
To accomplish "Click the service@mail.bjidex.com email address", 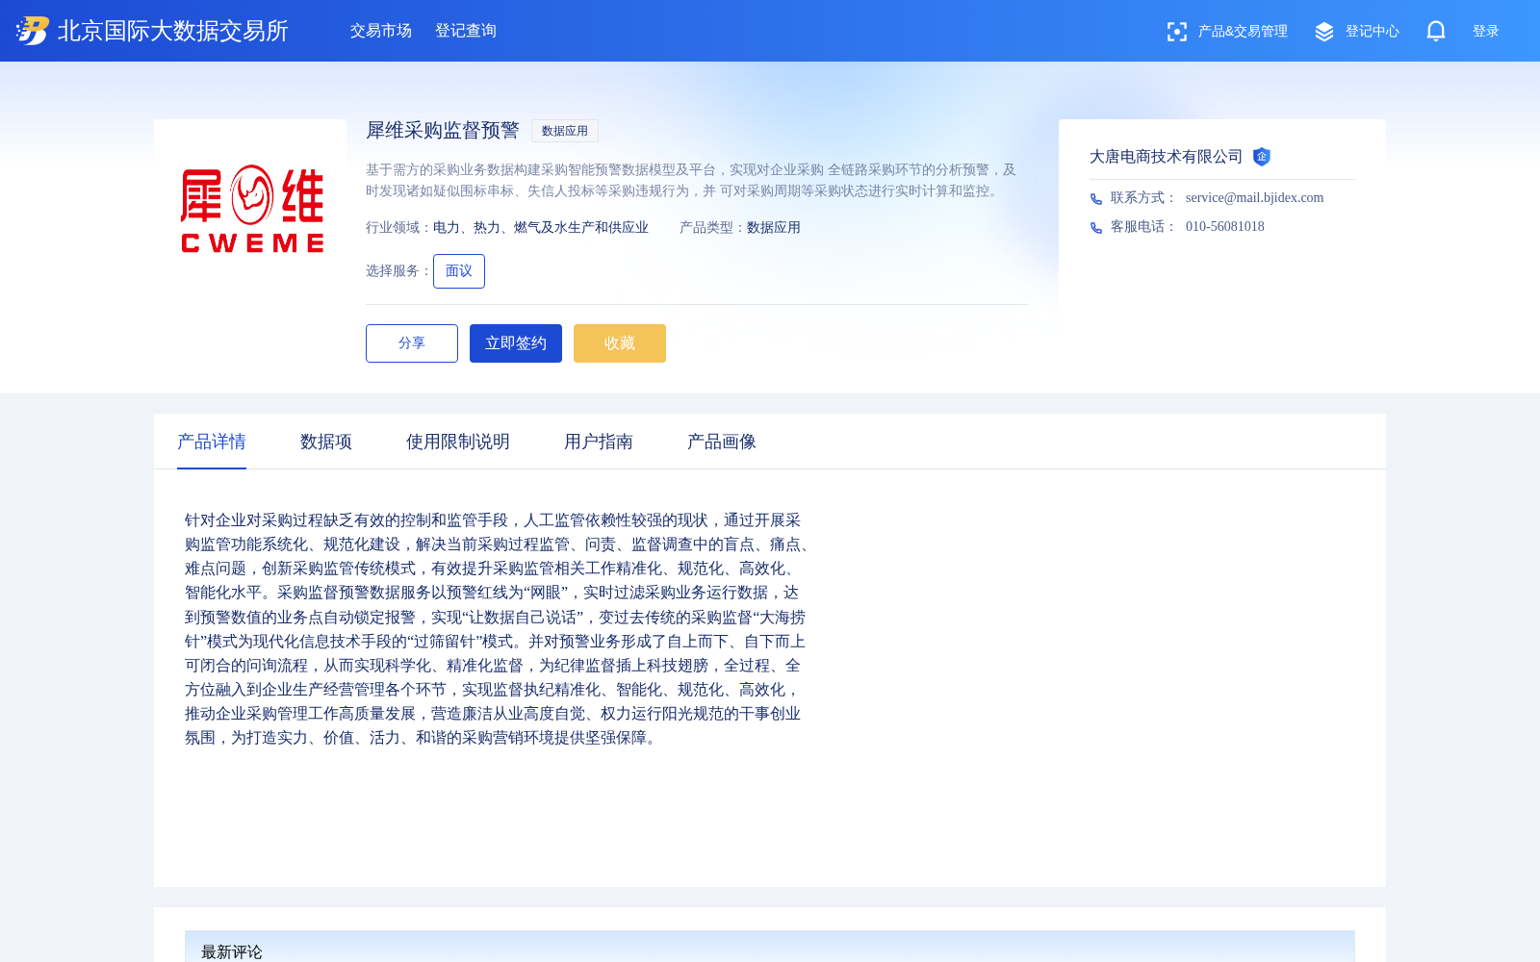I will (1254, 198).
